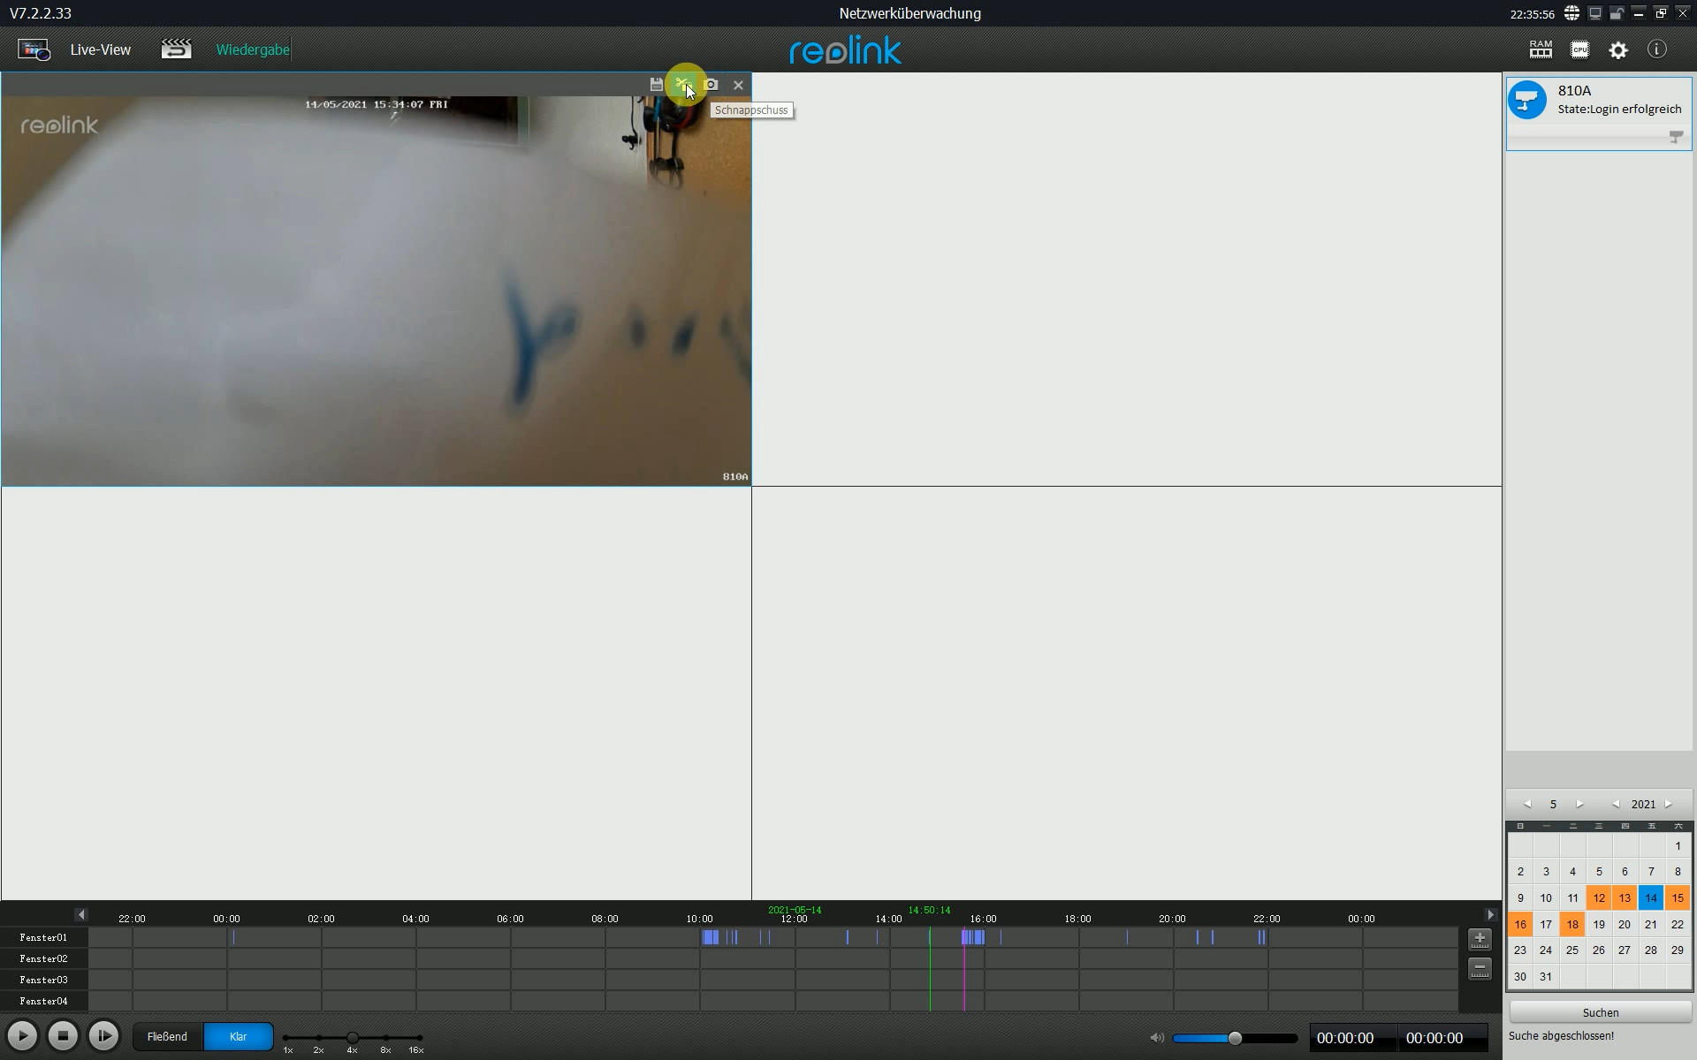
Task: Click the padlock lock icon in title bar
Action: point(1617,13)
